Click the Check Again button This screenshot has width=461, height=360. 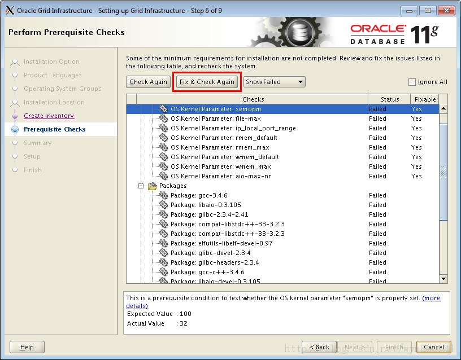pos(147,81)
